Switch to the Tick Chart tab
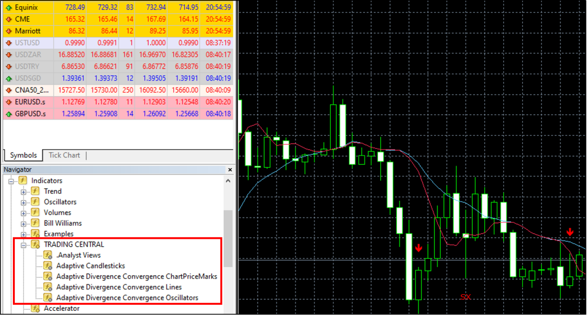 pyautogui.click(x=64, y=155)
